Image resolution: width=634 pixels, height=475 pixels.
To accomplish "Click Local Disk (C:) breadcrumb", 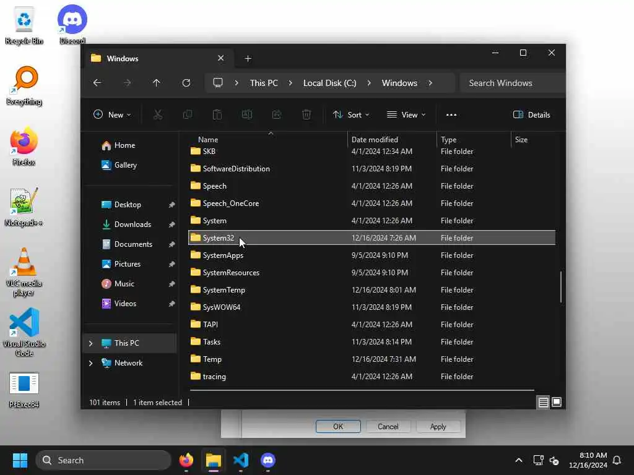I will tap(329, 83).
